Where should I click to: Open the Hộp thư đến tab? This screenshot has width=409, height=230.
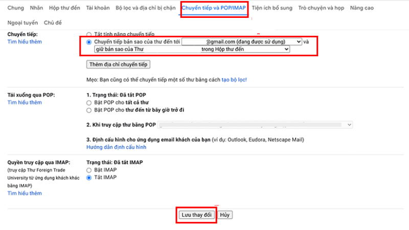[x=64, y=8]
